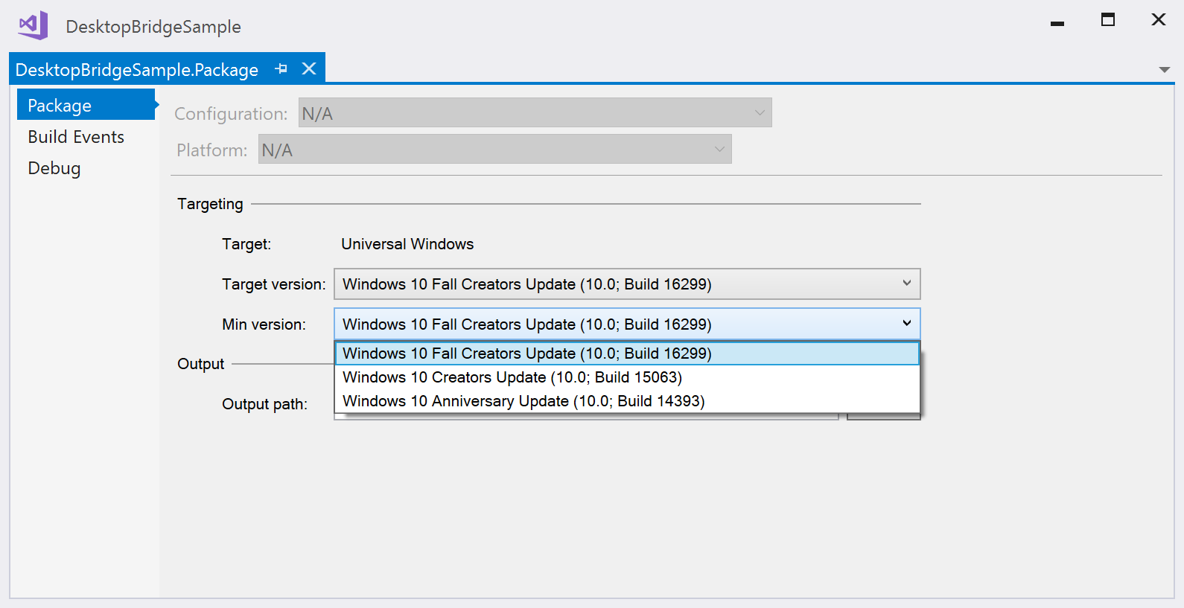Click the Target version label
This screenshot has width=1184, height=608.
[274, 284]
